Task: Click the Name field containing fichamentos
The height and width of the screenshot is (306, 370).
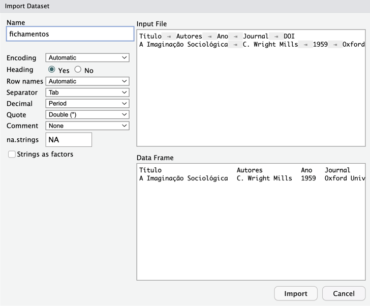Action: (x=70, y=34)
